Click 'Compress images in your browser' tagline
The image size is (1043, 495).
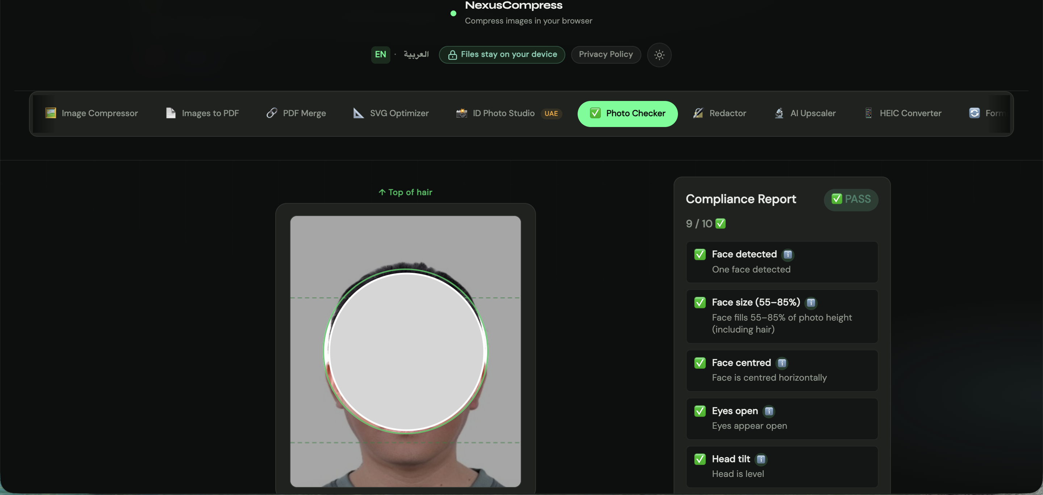[528, 21]
